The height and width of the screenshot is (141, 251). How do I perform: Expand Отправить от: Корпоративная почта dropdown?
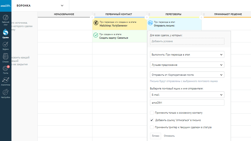click(x=187, y=75)
